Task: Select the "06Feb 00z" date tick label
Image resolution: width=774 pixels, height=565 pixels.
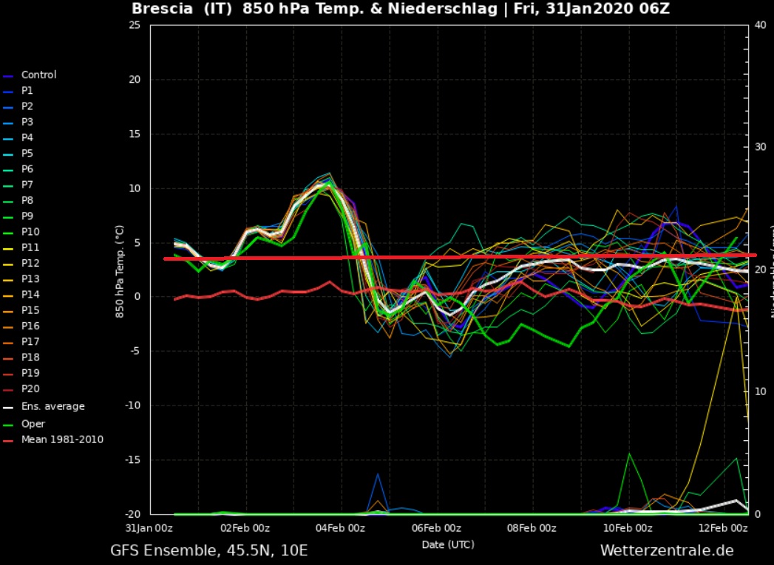Action: pyautogui.click(x=436, y=529)
